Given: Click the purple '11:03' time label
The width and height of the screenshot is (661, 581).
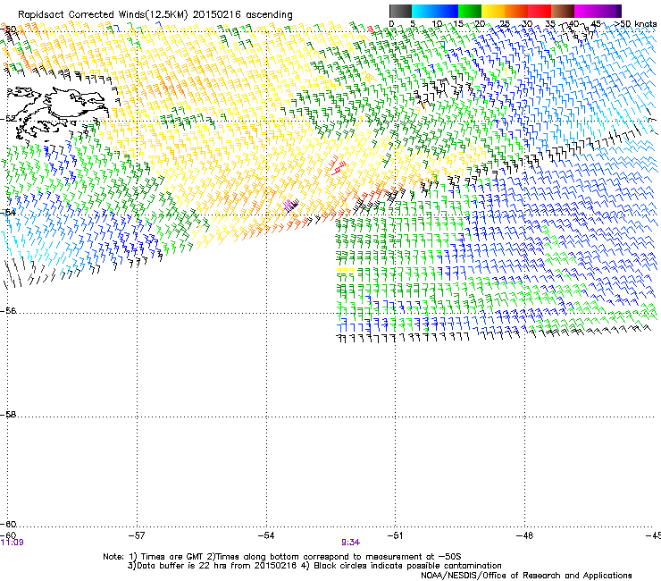Looking at the screenshot, I should coord(13,543).
